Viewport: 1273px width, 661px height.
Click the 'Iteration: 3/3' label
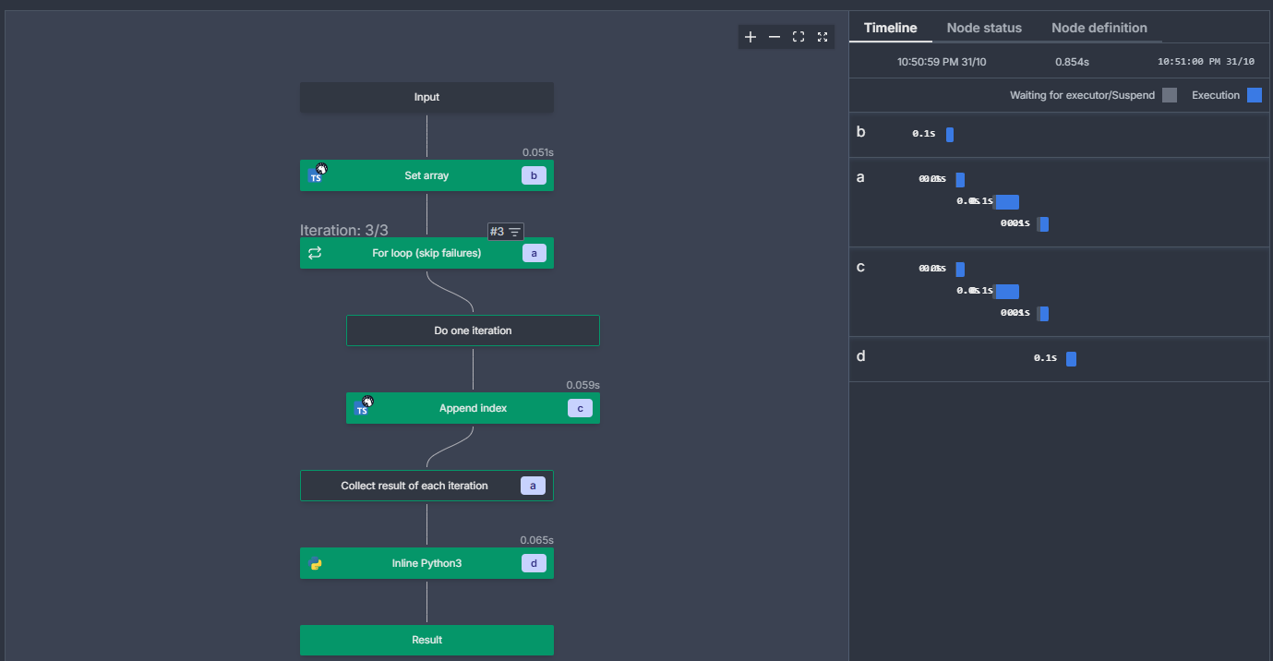tap(344, 231)
